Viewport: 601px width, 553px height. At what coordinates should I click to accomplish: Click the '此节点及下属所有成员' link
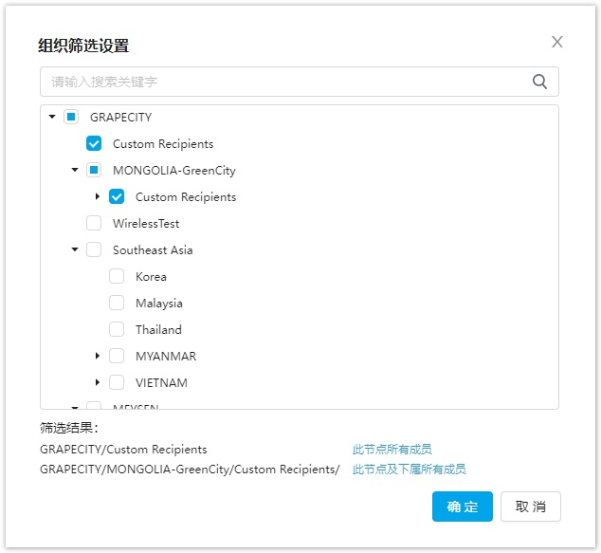tap(409, 469)
